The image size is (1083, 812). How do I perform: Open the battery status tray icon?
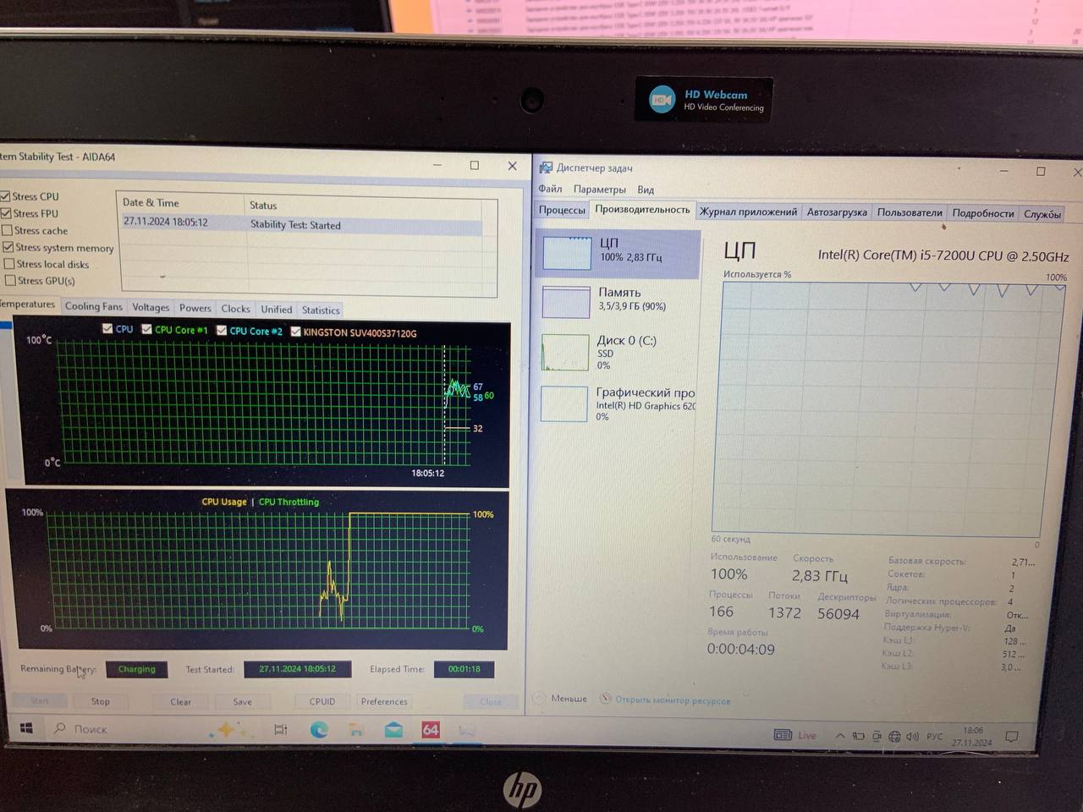[858, 736]
